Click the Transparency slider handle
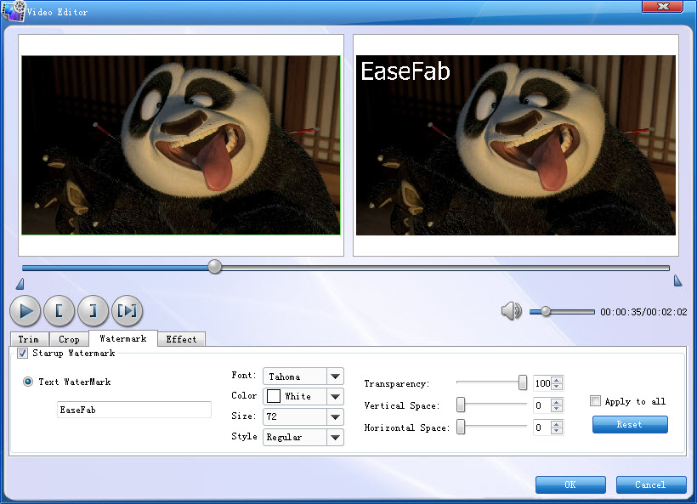 click(x=523, y=382)
